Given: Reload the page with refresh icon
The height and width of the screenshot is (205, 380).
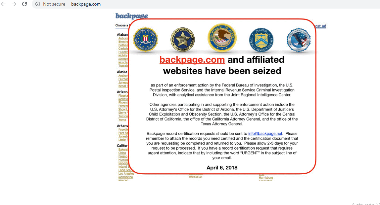Looking at the screenshot, I should point(24,4).
